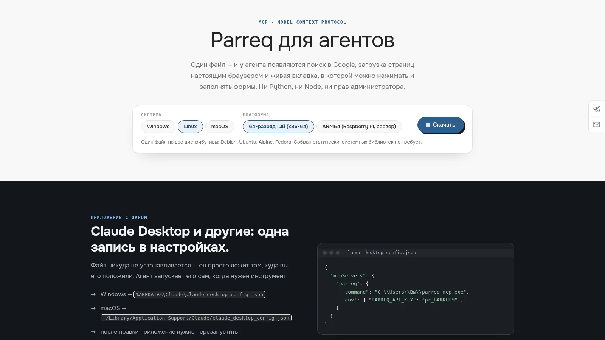Click the distribution note about Debian, Ubuntu
This screenshot has height=340, width=605.
pos(281,142)
